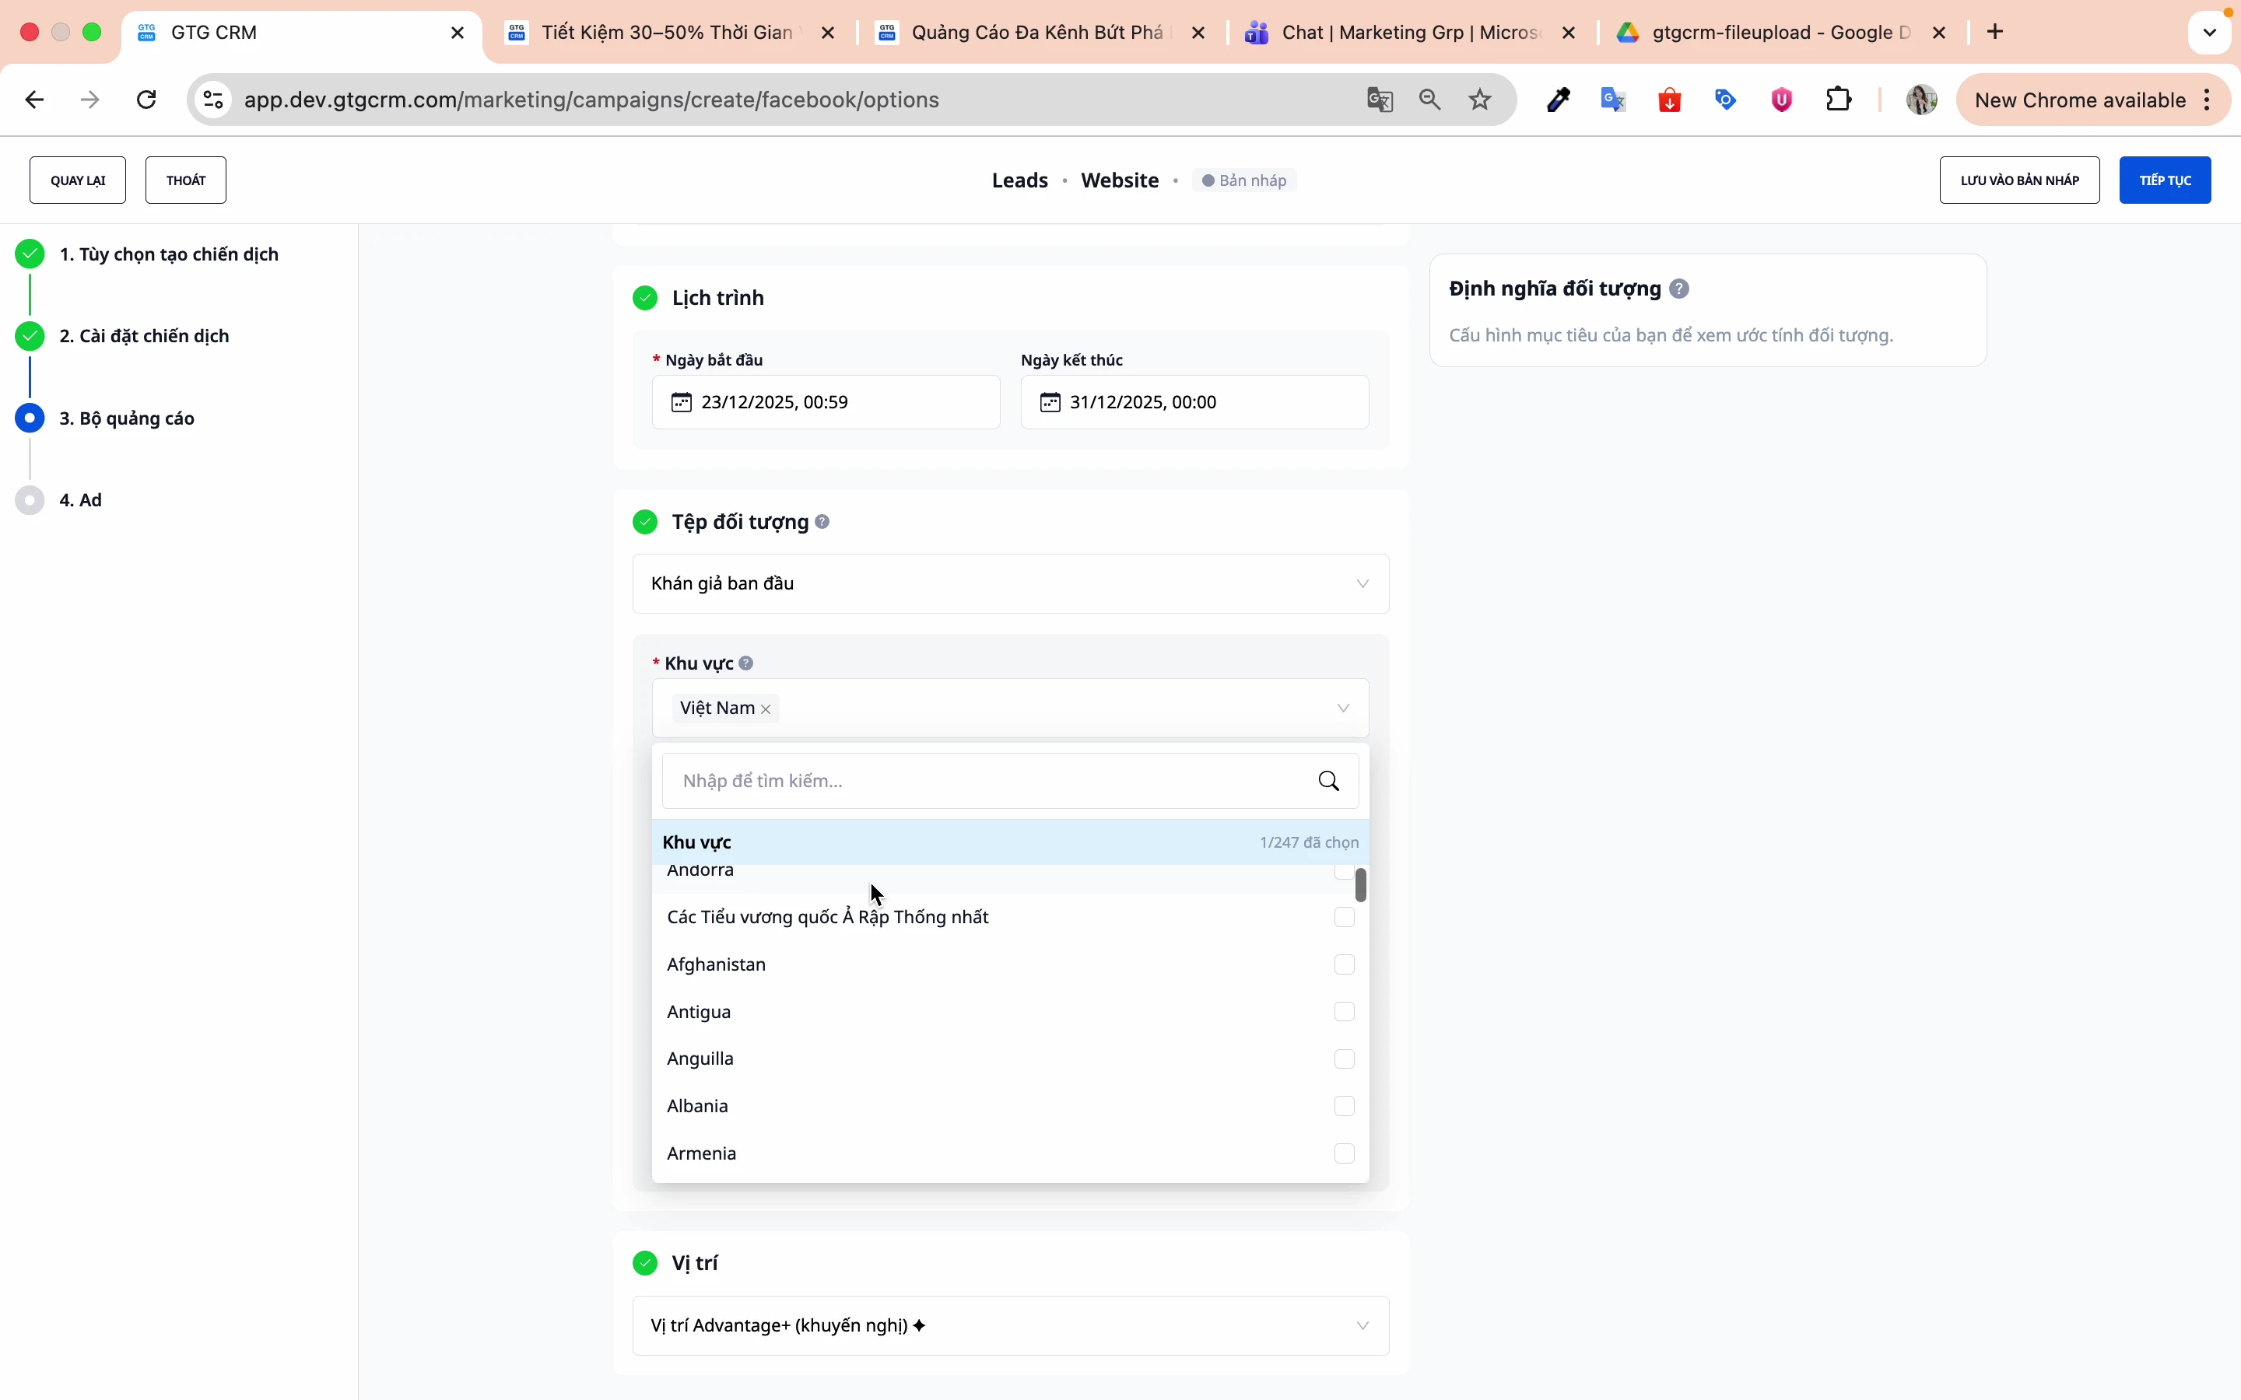Go to step 2 Cài đặt chiến dịch
Screen dimensions: 2241x1400
click(x=145, y=336)
